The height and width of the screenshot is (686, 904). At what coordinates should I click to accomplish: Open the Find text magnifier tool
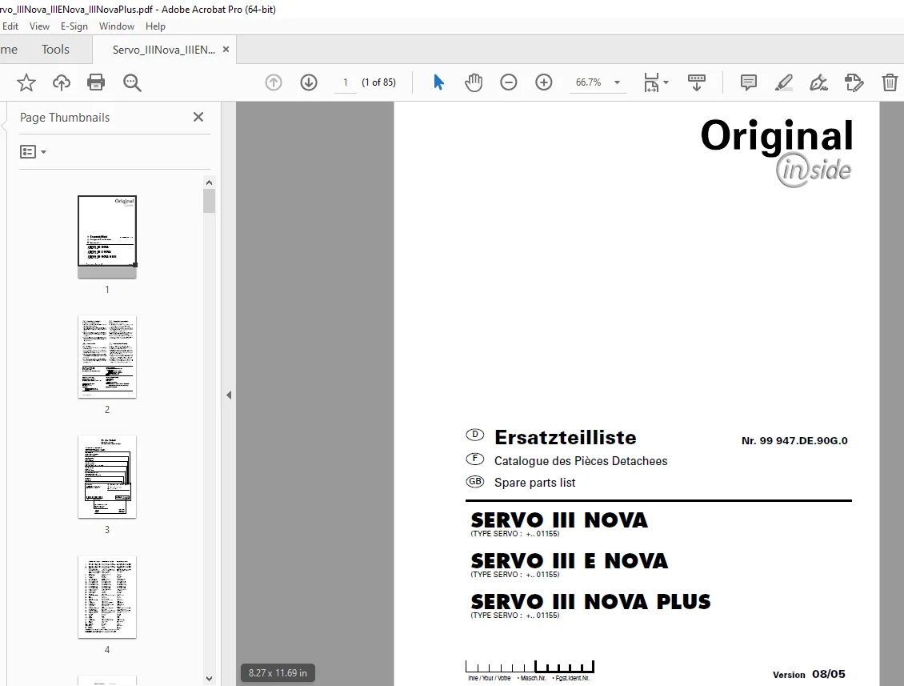[132, 82]
